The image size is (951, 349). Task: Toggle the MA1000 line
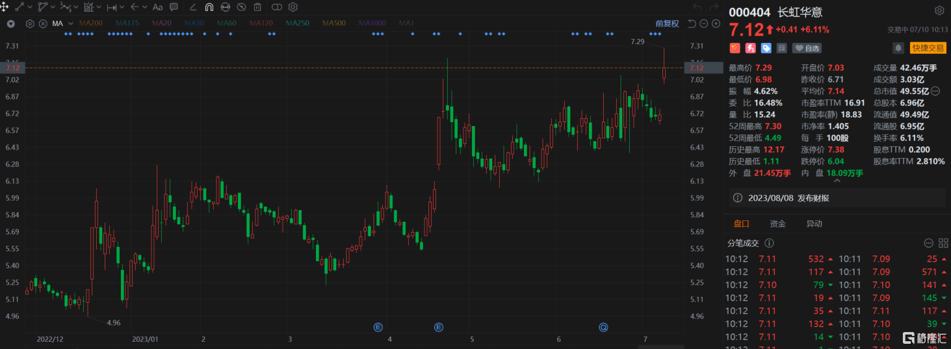click(372, 23)
